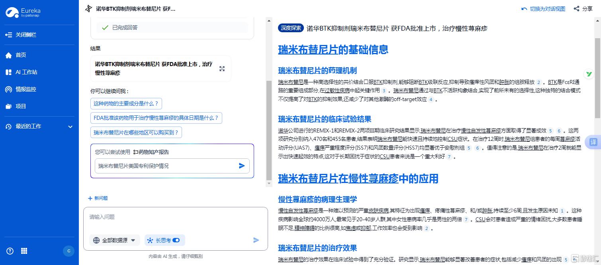The width and height of the screenshot is (601, 265).
Task: Click the Eureka logo icon
Action: pos(12,13)
